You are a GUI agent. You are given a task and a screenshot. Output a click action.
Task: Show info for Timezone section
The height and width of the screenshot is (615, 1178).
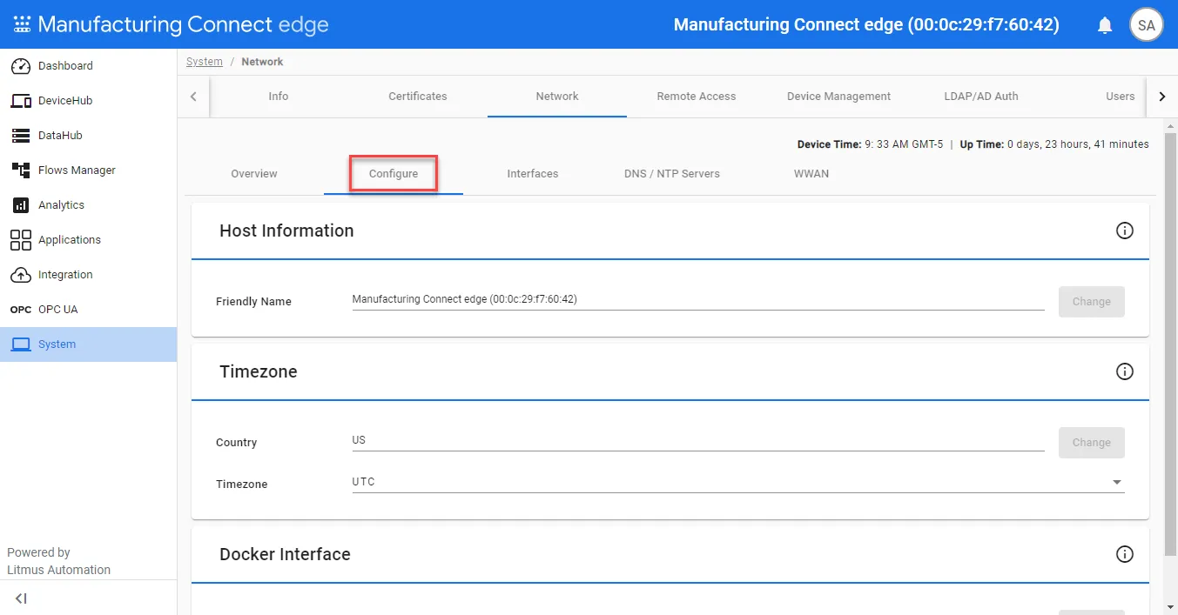coord(1125,371)
